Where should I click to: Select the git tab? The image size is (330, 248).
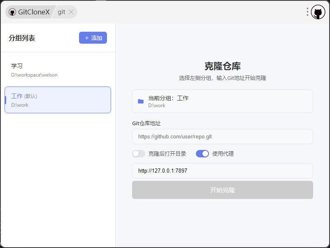(x=61, y=12)
